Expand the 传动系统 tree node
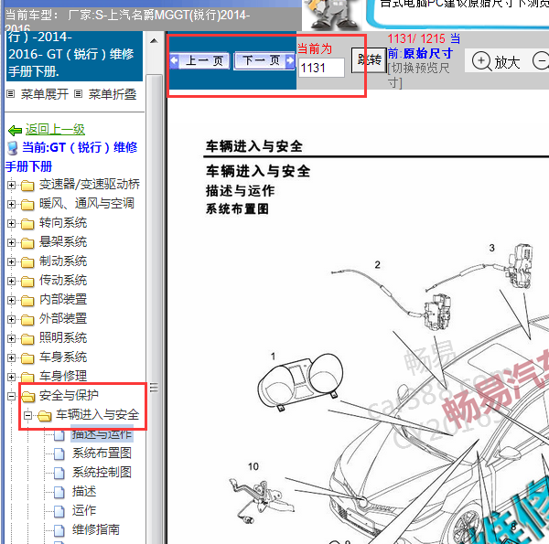Screen dimensions: 549x544 click(11, 281)
